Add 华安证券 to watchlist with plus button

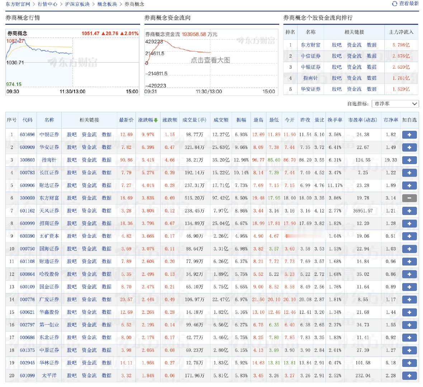pos(409,147)
